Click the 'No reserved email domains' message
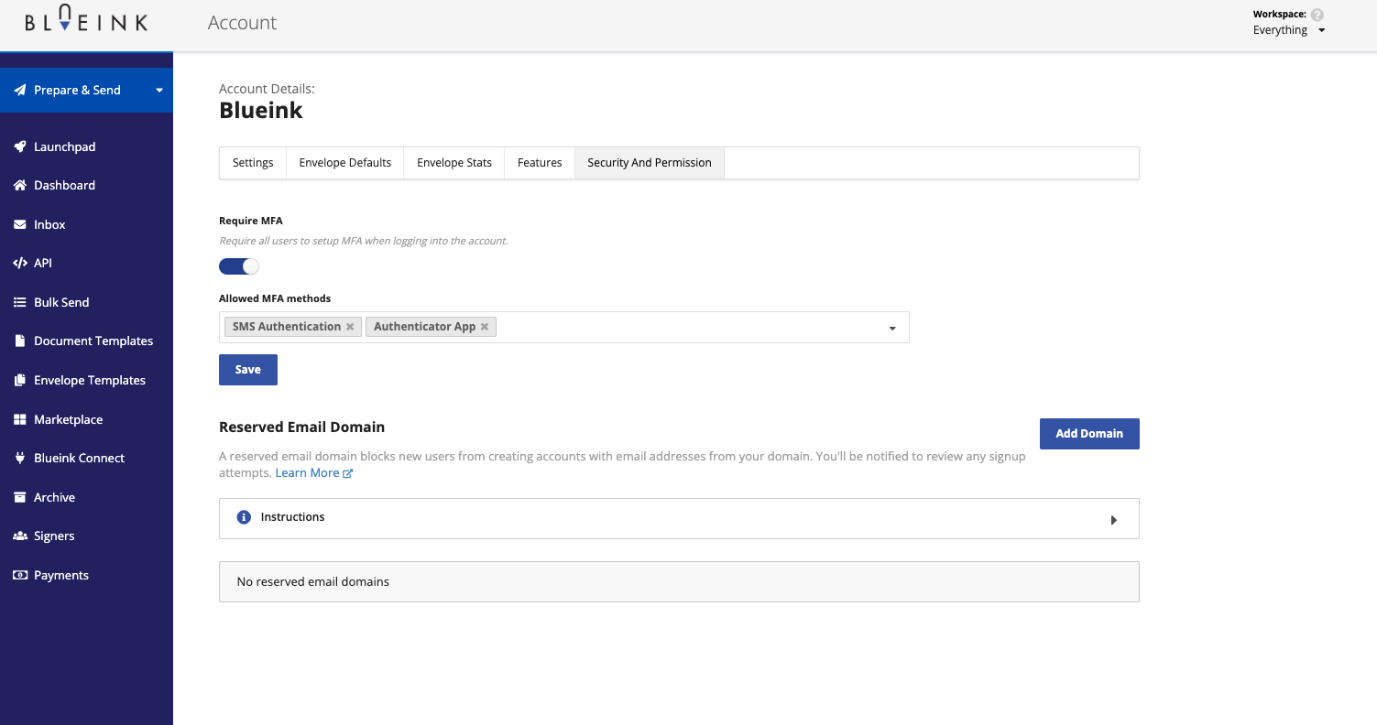This screenshot has width=1377, height=725. (x=313, y=582)
